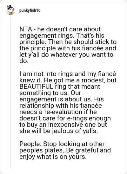127x174 pixels.
Task: Collapse the comment using the vertical thread line
Action: [x=11, y=92]
